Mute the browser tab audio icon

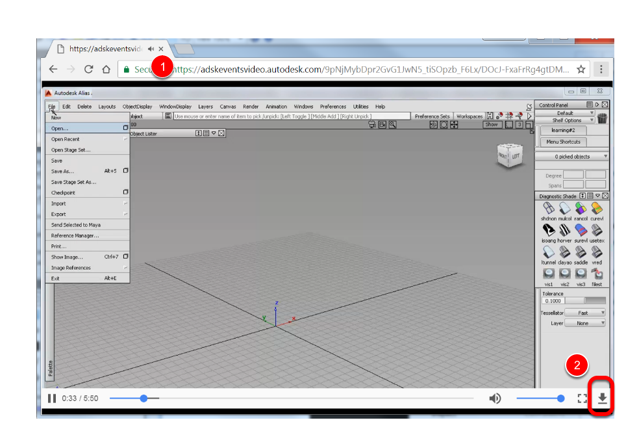click(151, 49)
